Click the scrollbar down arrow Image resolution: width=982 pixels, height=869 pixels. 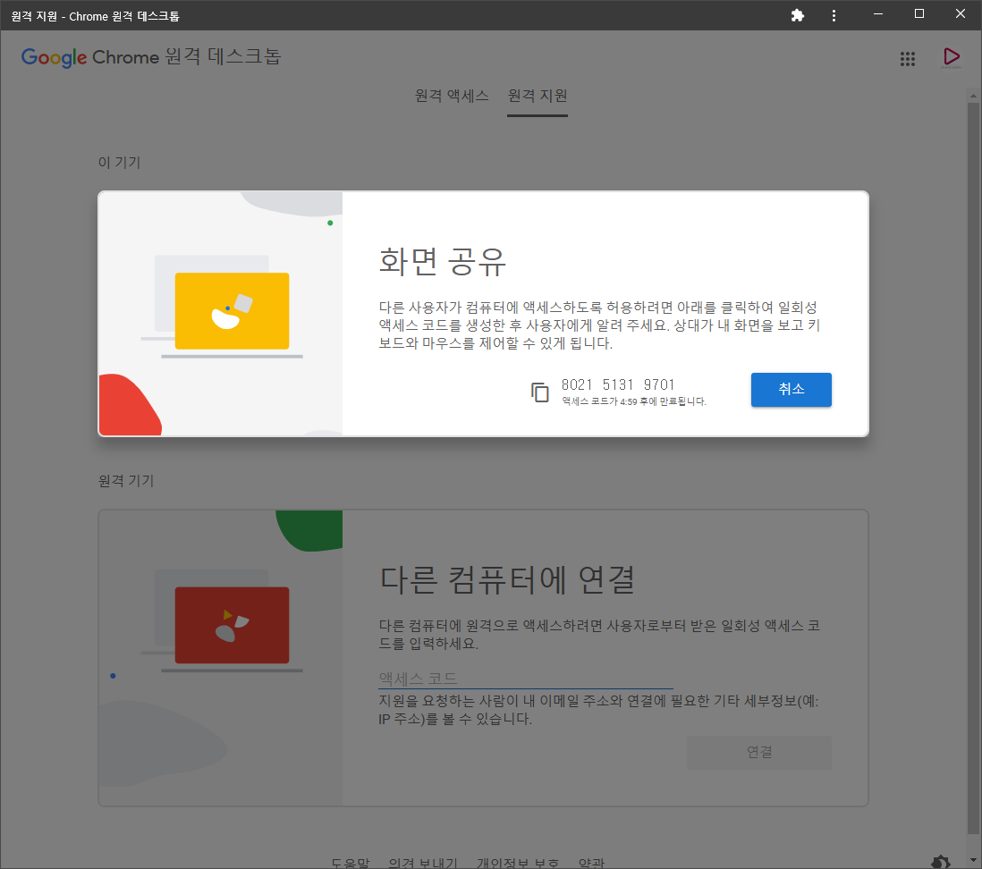(972, 859)
